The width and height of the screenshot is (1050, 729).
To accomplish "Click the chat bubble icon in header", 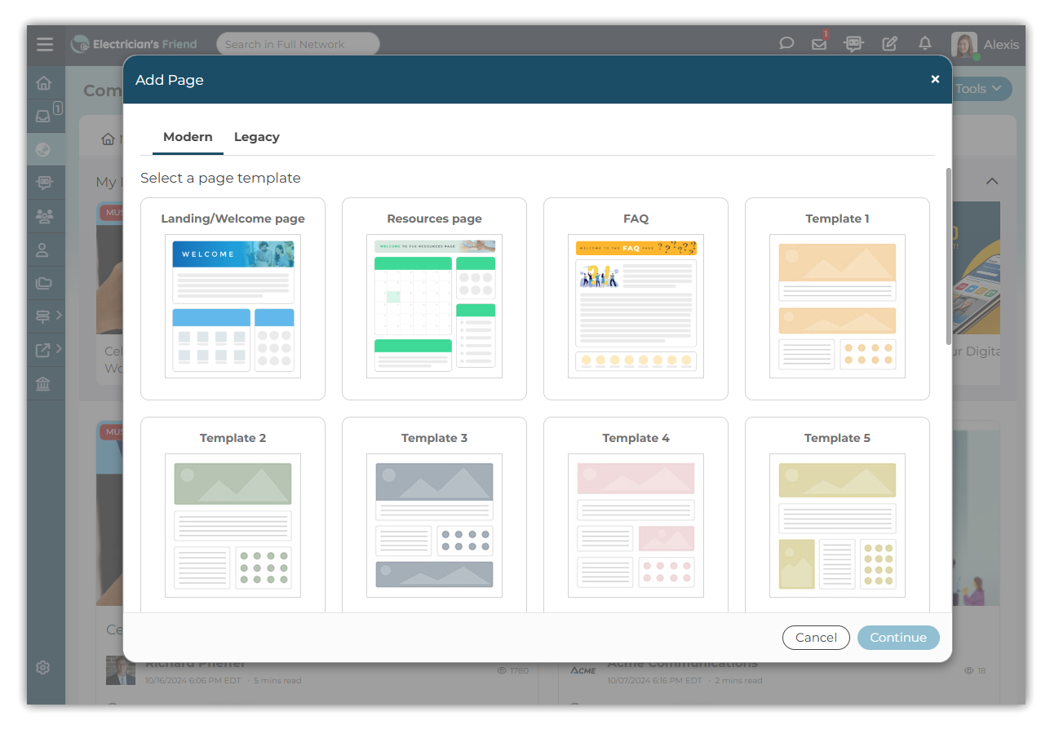I will 786,44.
